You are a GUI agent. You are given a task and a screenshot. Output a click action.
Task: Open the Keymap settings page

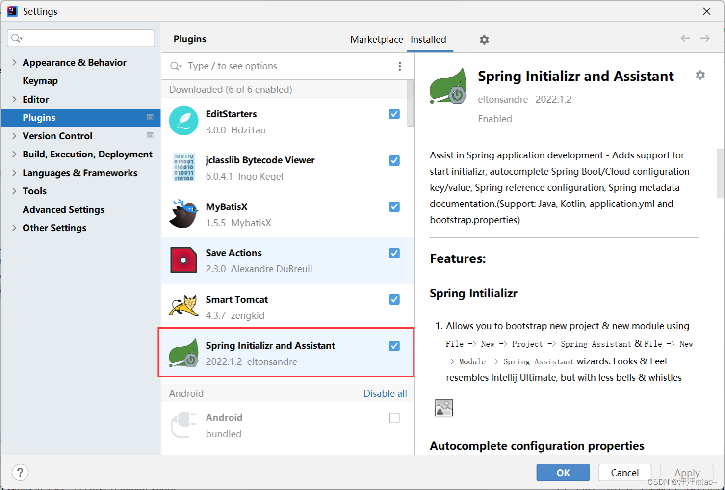pos(40,80)
